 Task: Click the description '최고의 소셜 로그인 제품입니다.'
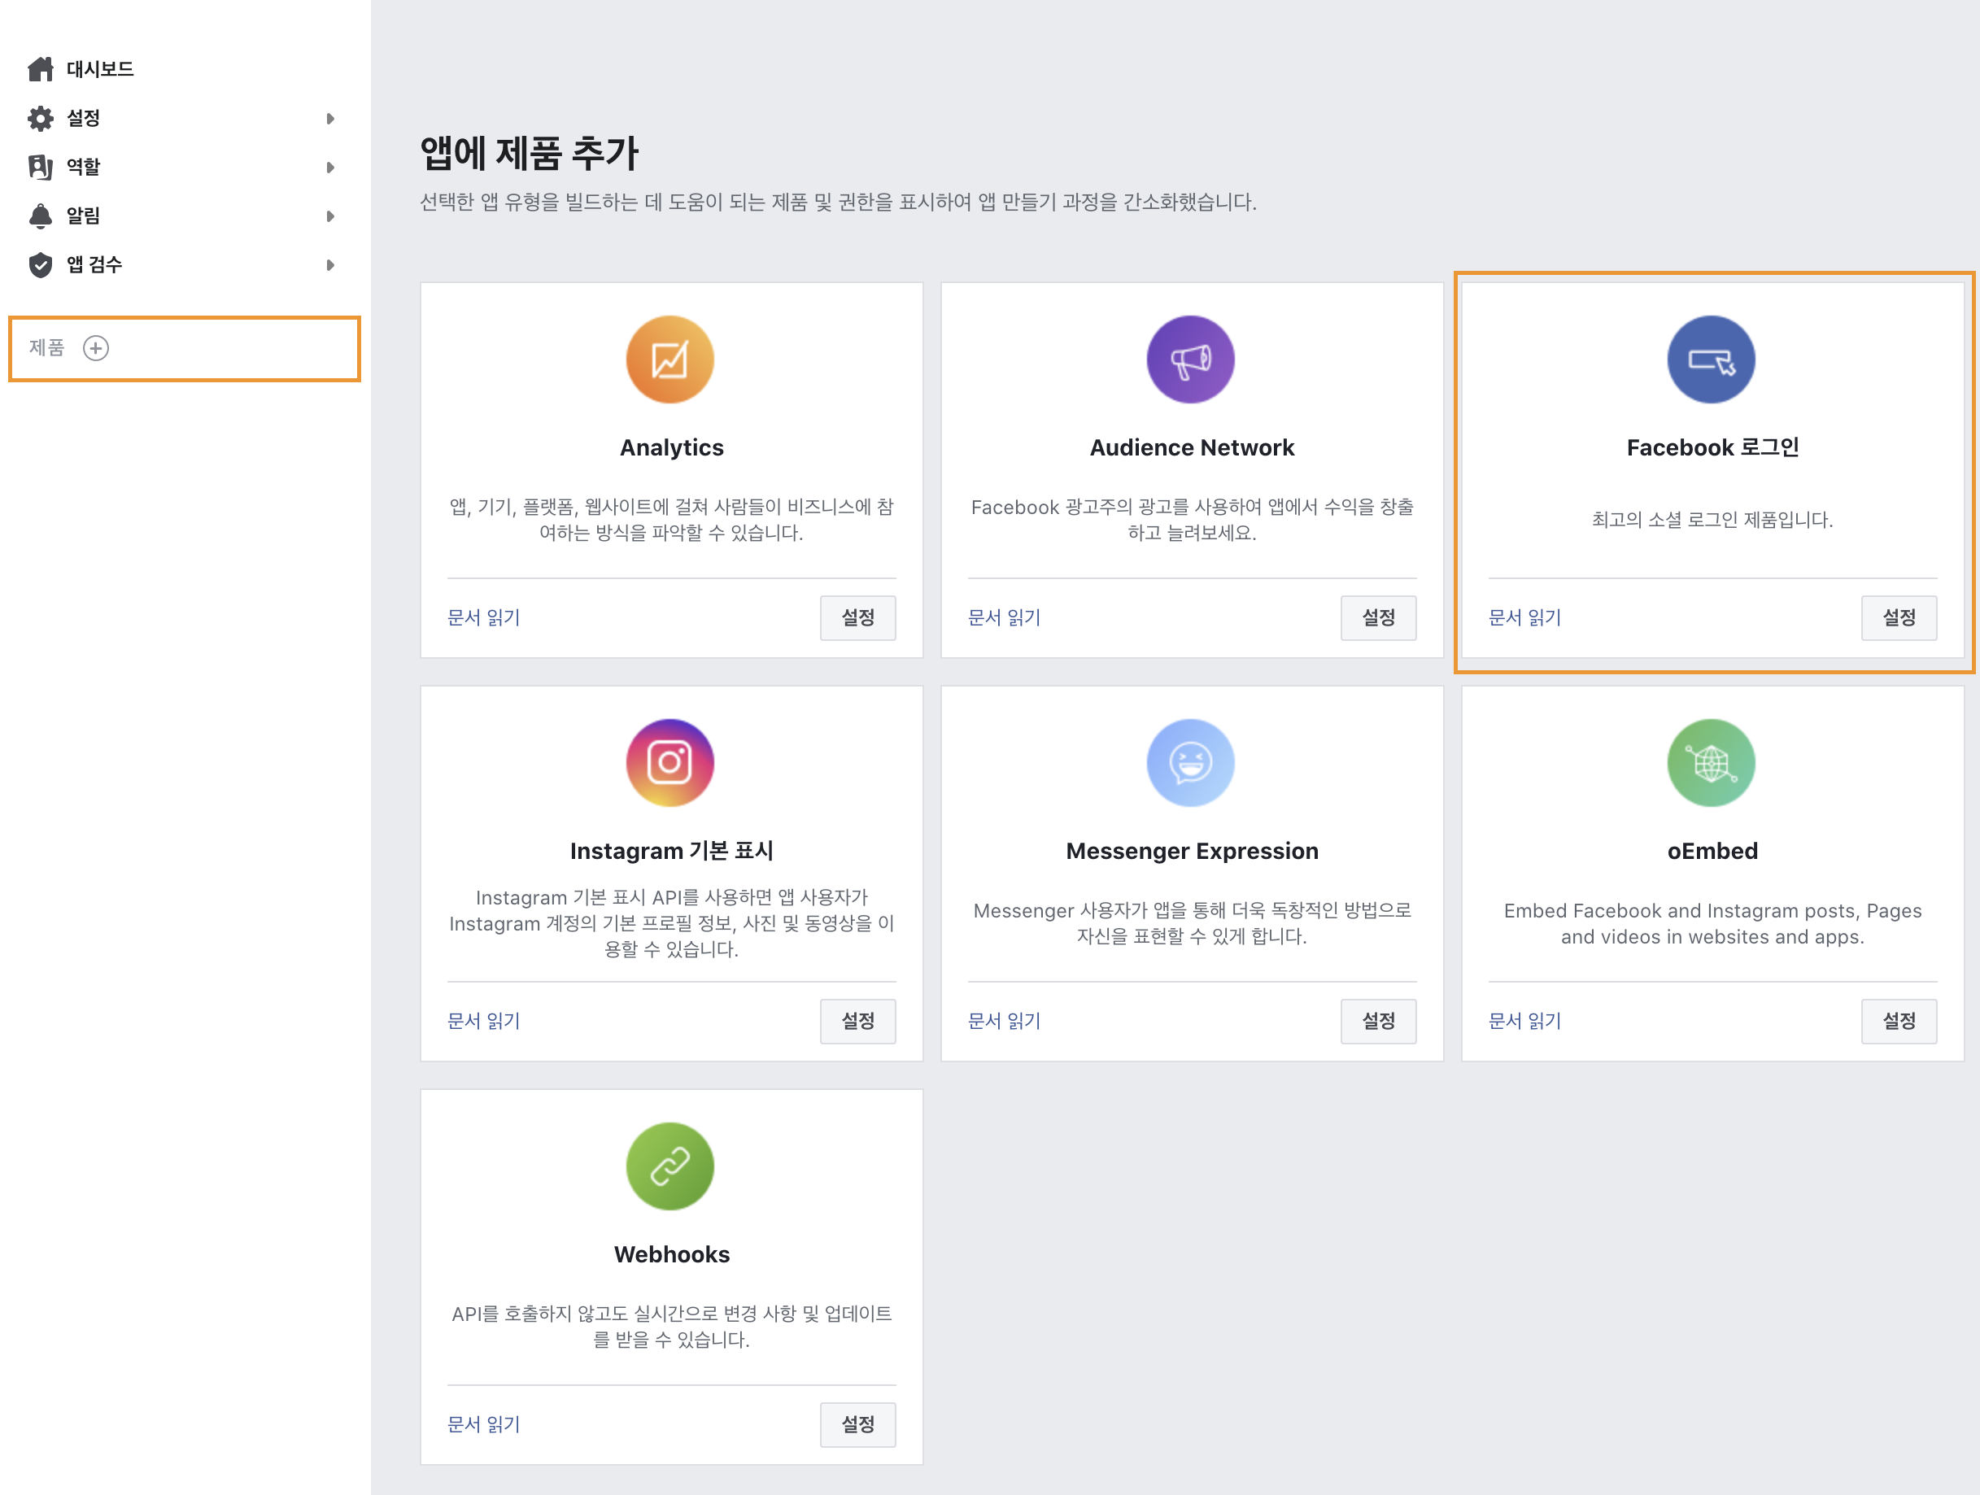click(x=1712, y=520)
